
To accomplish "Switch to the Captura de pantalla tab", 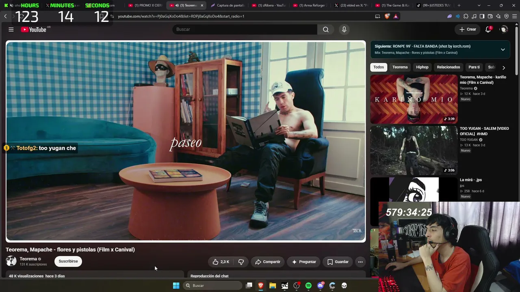I will click(x=227, y=5).
